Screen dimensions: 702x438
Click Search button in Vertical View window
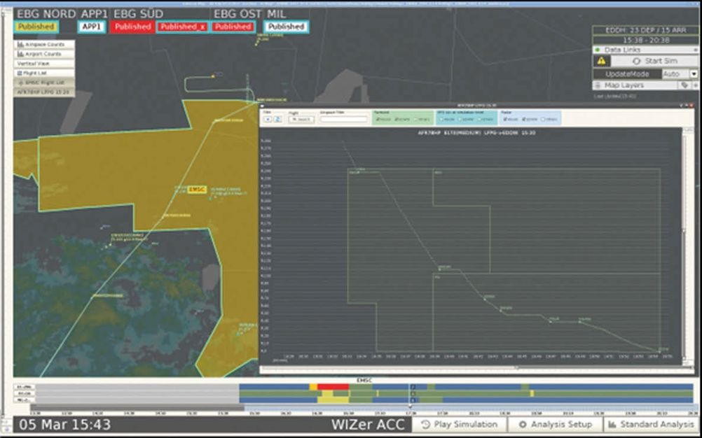pos(301,120)
